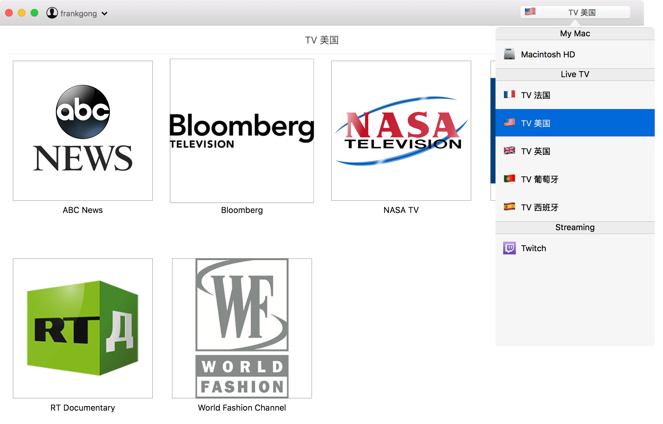This screenshot has height=424, width=663.
Task: Open the NASA Television channel thumbnail
Action: click(401, 131)
